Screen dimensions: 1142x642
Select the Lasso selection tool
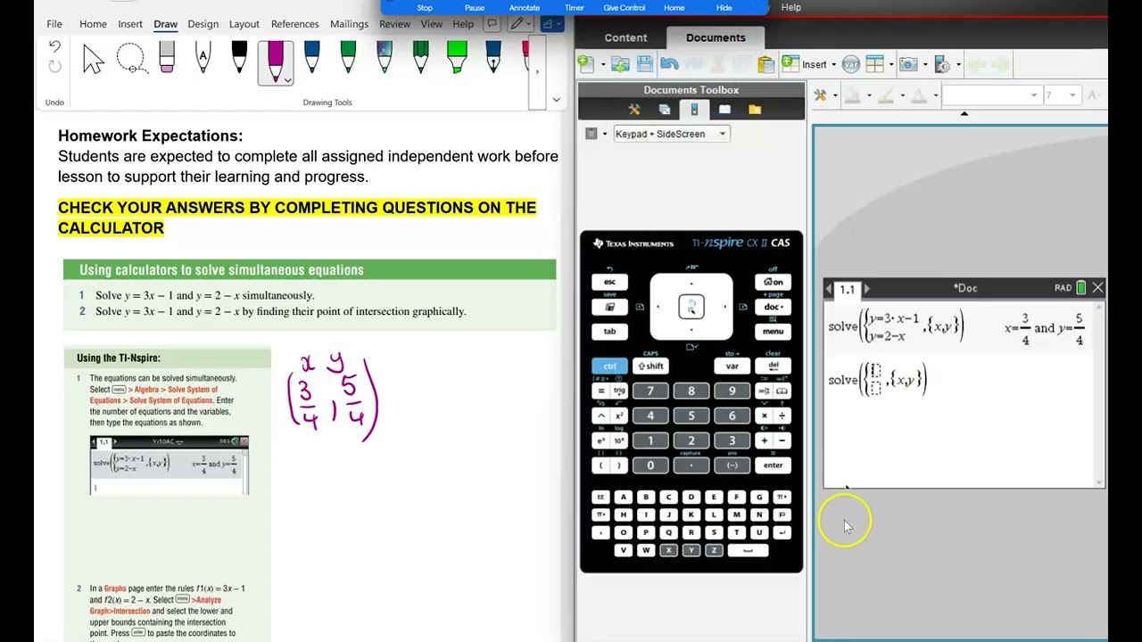tap(131, 60)
